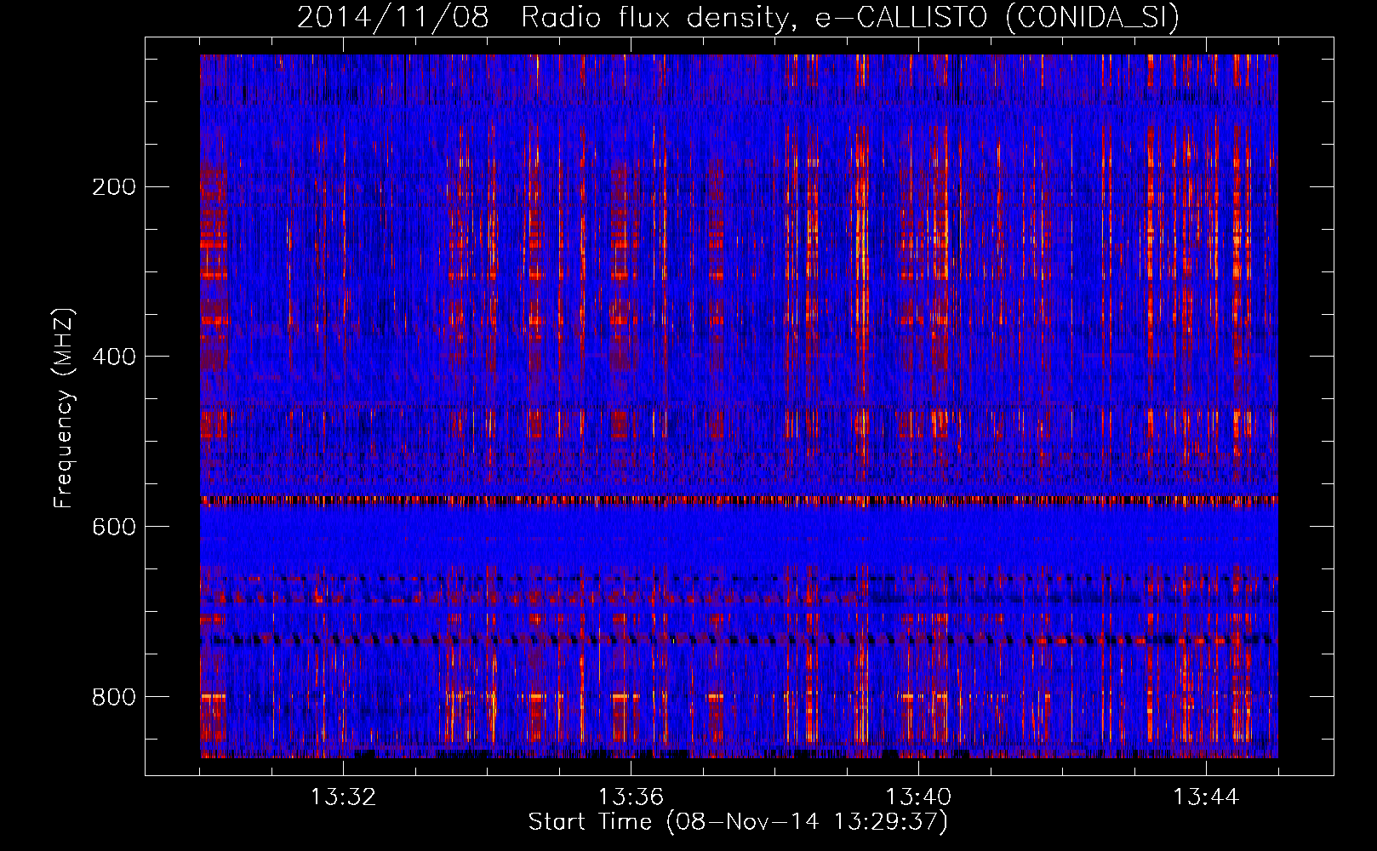This screenshot has height=851, width=1377.
Task: Click the 200 frequency axis label
Action: point(113,187)
